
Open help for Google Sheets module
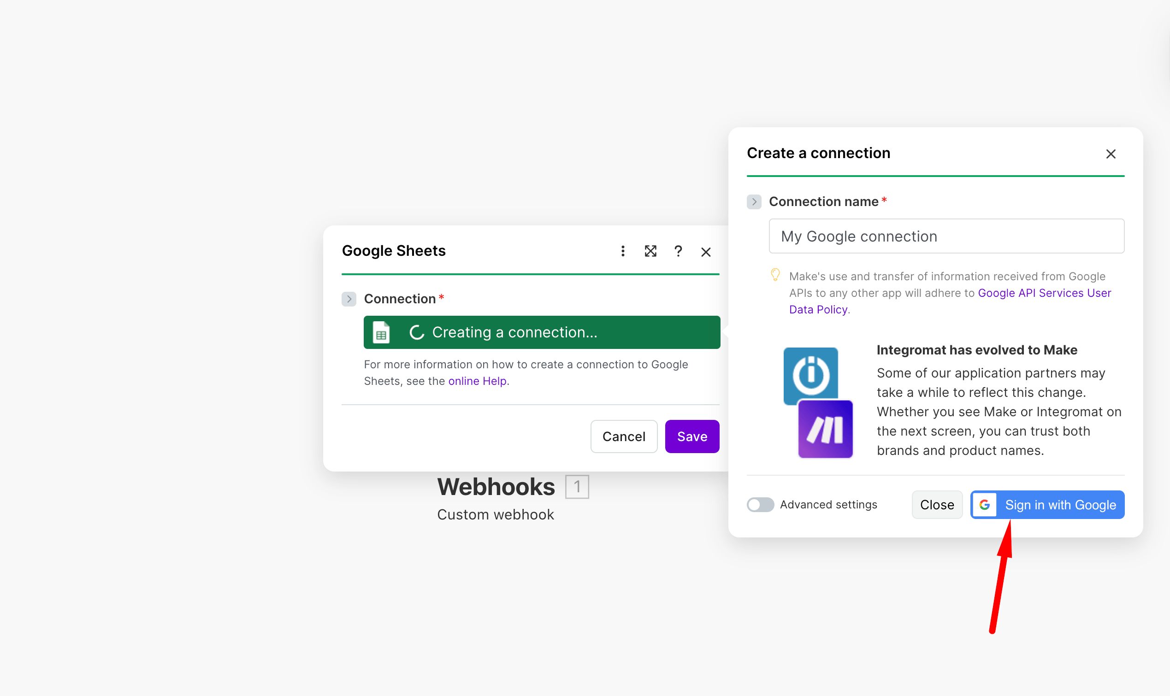pyautogui.click(x=678, y=251)
